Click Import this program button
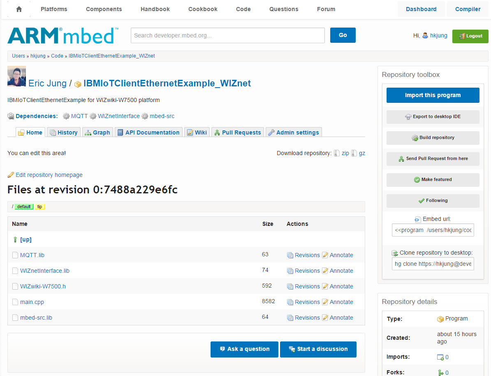 coord(433,95)
